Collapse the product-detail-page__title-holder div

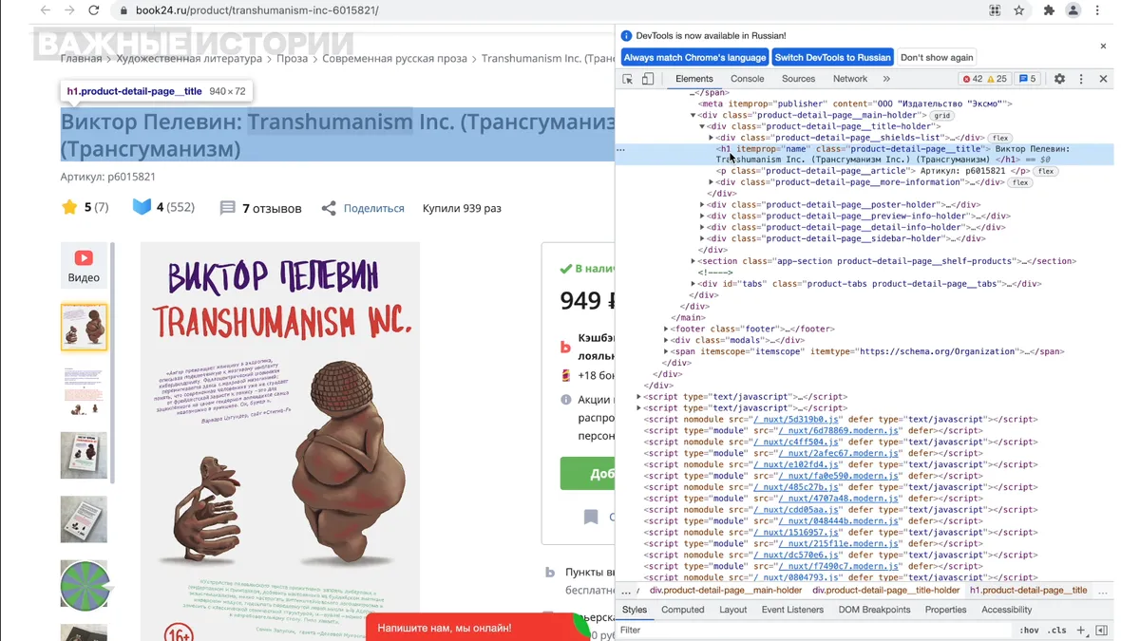pyautogui.click(x=702, y=126)
